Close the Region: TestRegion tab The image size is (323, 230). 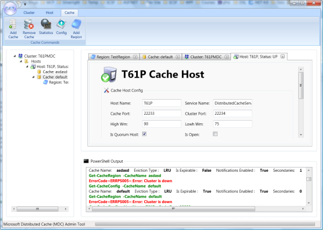135,57
